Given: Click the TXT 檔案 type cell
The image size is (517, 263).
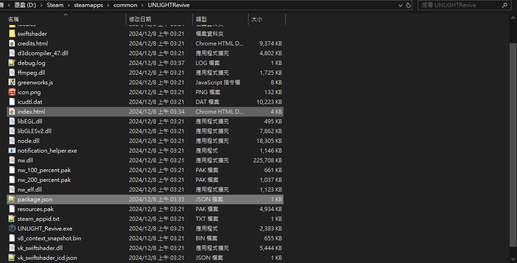Looking at the screenshot, I should click(x=207, y=219).
